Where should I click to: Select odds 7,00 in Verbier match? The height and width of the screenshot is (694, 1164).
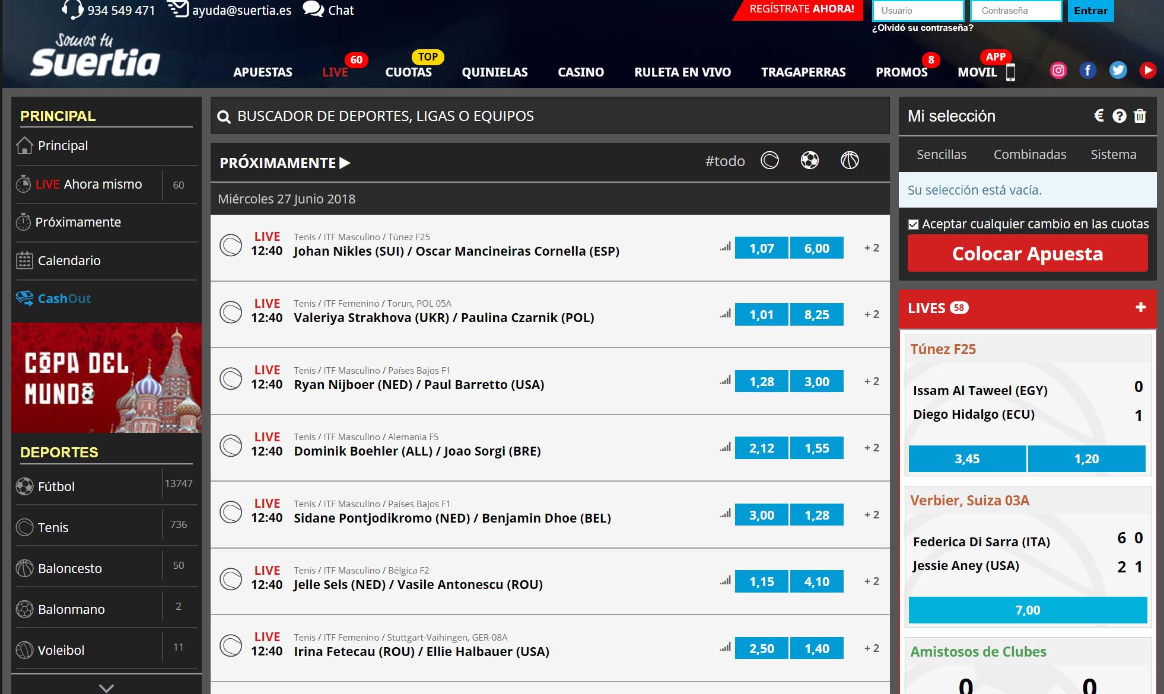point(1028,610)
